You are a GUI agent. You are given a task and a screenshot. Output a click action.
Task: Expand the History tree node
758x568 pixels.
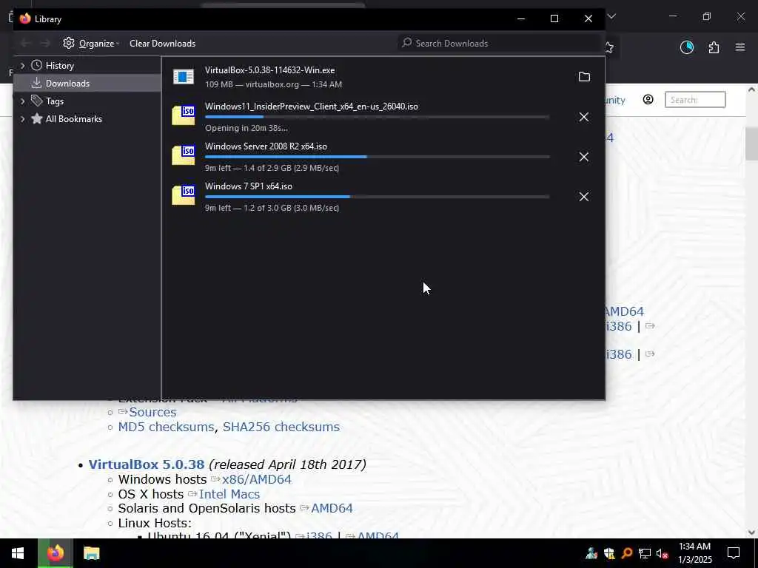tap(22, 66)
